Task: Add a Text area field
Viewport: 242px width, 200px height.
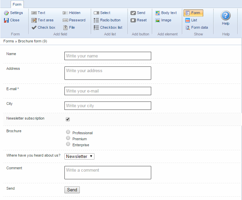Action: [42, 20]
